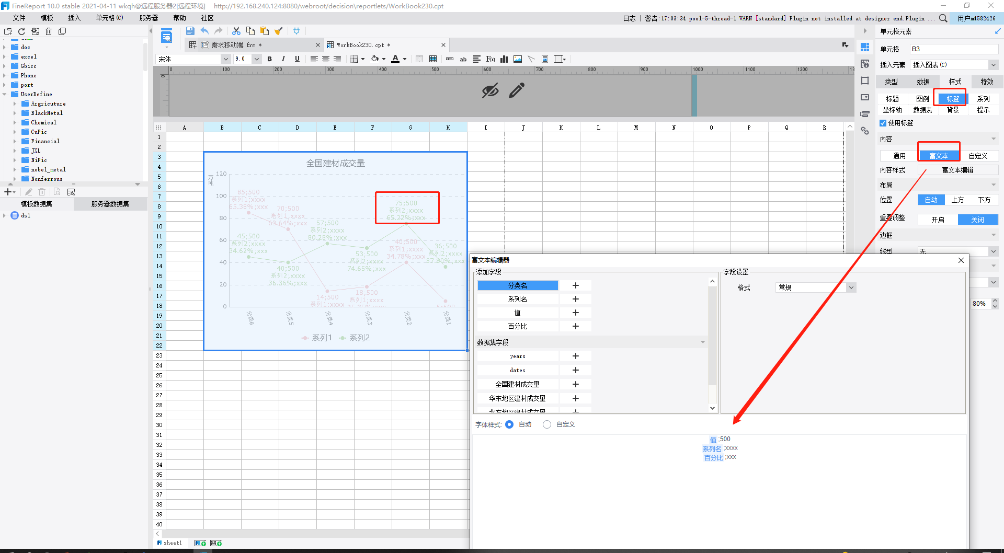Select the 自定义 font style radio button
This screenshot has width=1004, height=553.
coord(547,424)
